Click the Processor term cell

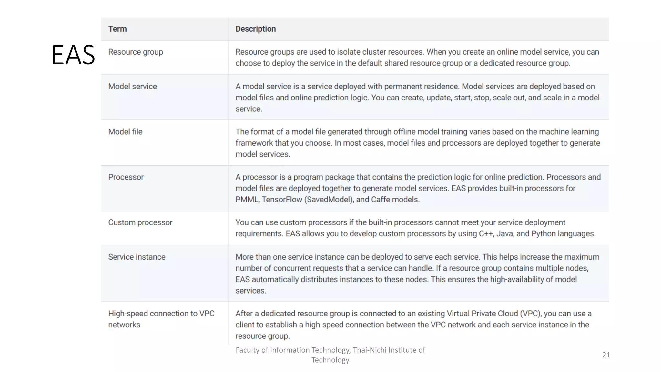point(126,177)
